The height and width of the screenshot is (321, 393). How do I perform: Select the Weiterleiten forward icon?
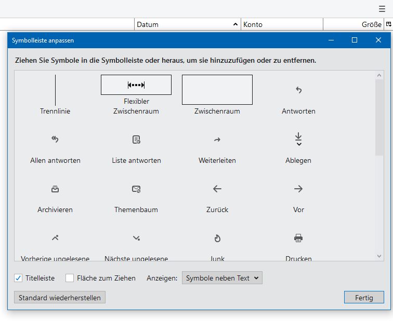tap(217, 139)
